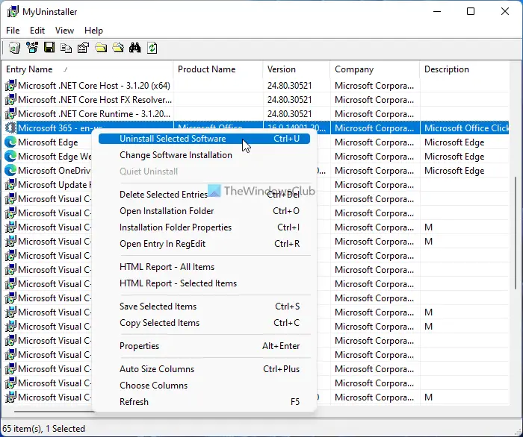The width and height of the screenshot is (523, 437).
Task: Select the Microsoft .NET Core Host FX Resolver entry
Action: 95,100
